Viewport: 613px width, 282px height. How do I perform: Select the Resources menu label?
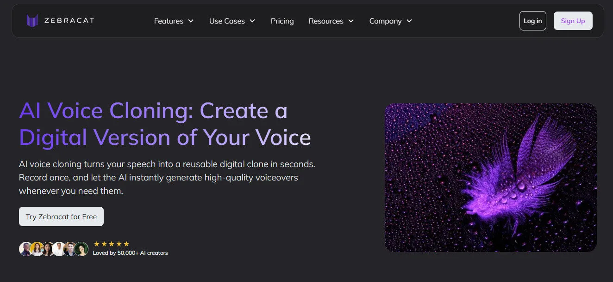pos(326,21)
